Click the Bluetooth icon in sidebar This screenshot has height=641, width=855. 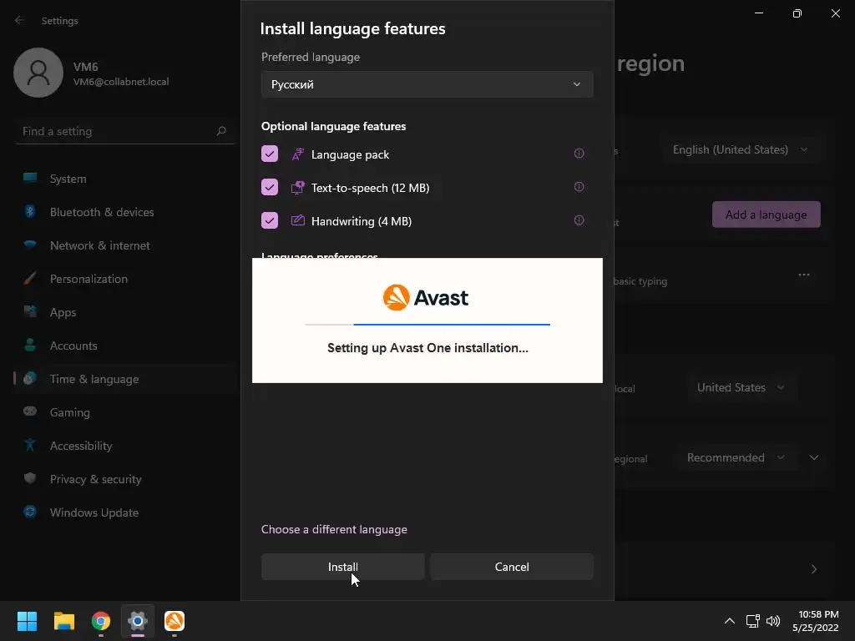(30, 211)
